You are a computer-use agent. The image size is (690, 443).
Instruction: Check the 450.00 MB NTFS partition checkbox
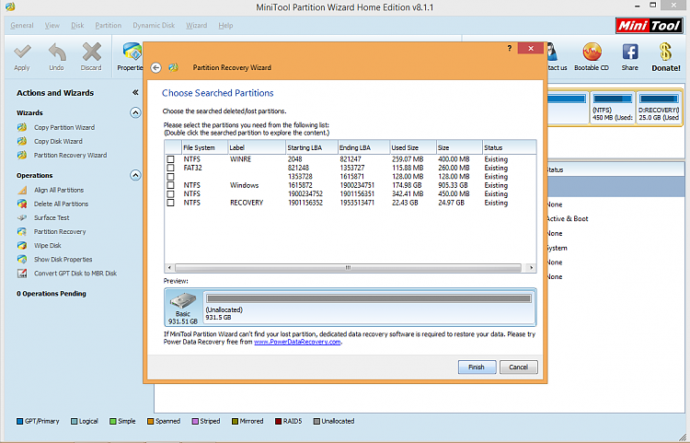click(171, 193)
